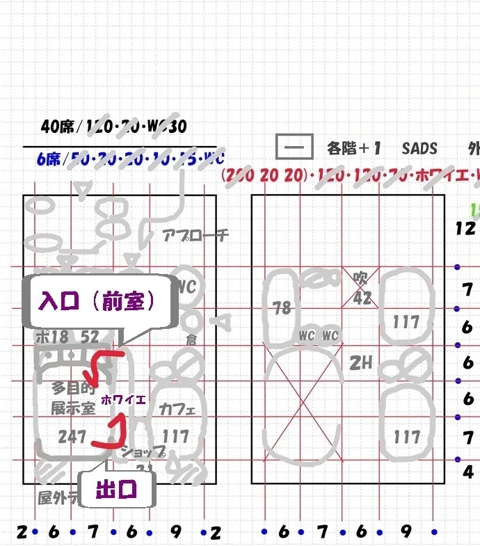Viewport: 480px width, 546px height.
Task: Select the upper red curved entrance arrow
Action: [104, 368]
